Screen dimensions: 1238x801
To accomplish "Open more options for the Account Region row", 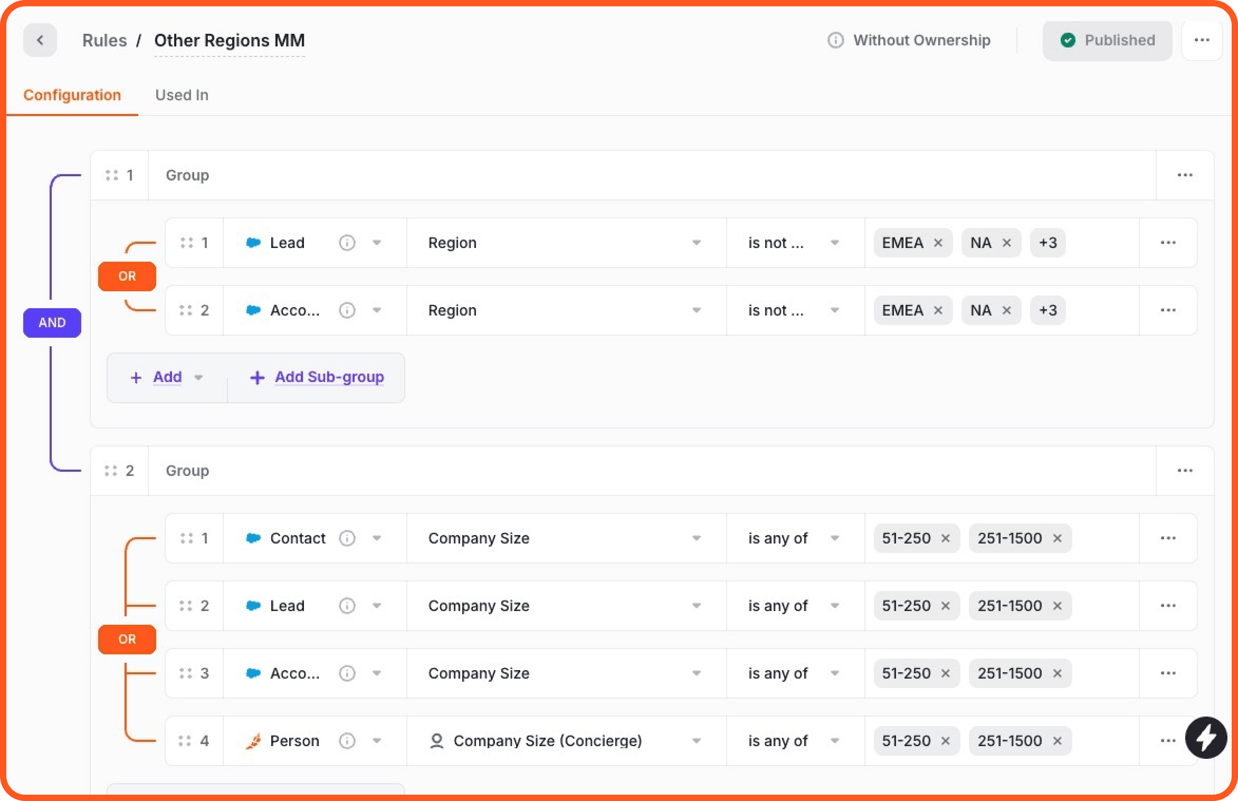I will point(1168,310).
